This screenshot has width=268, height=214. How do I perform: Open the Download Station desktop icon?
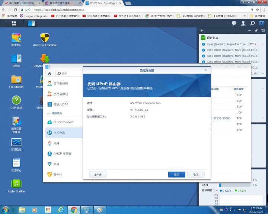pos(45,59)
